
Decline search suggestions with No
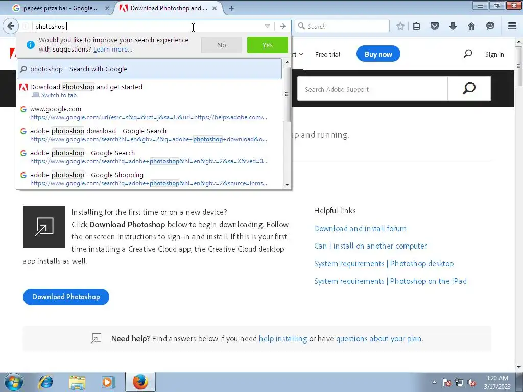(222, 45)
